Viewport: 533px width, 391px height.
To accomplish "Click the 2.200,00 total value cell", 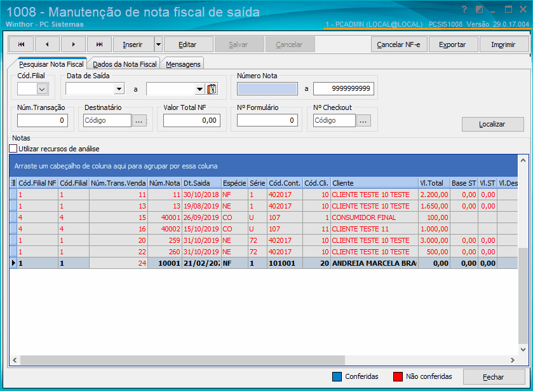I will [434, 195].
